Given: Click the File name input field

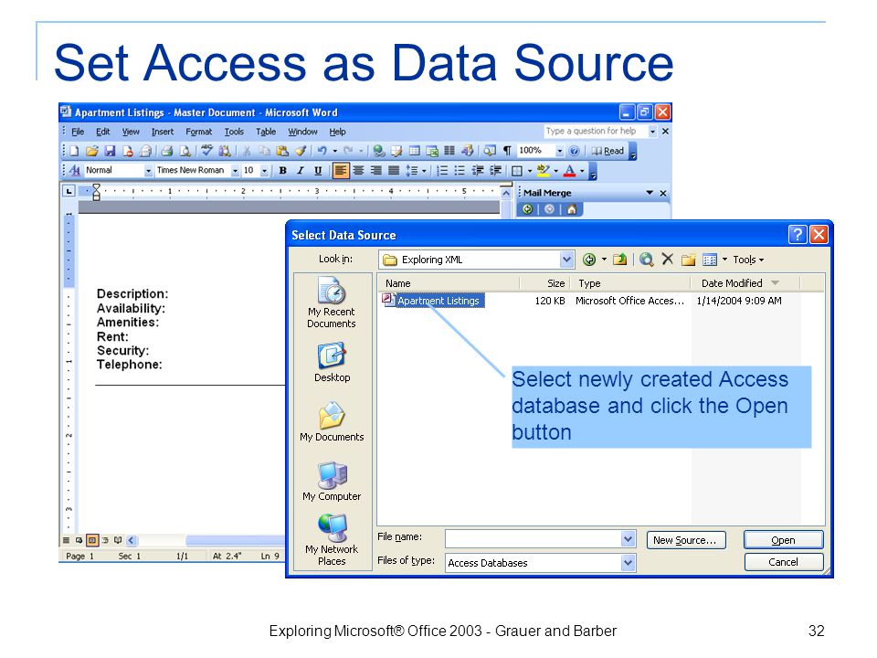Looking at the screenshot, I should [x=534, y=539].
